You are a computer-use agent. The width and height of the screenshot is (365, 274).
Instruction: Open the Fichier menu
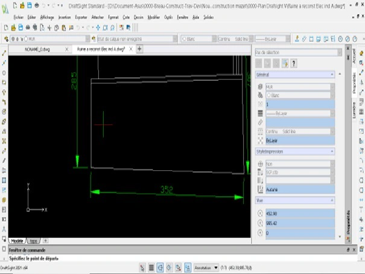[x=19, y=17]
